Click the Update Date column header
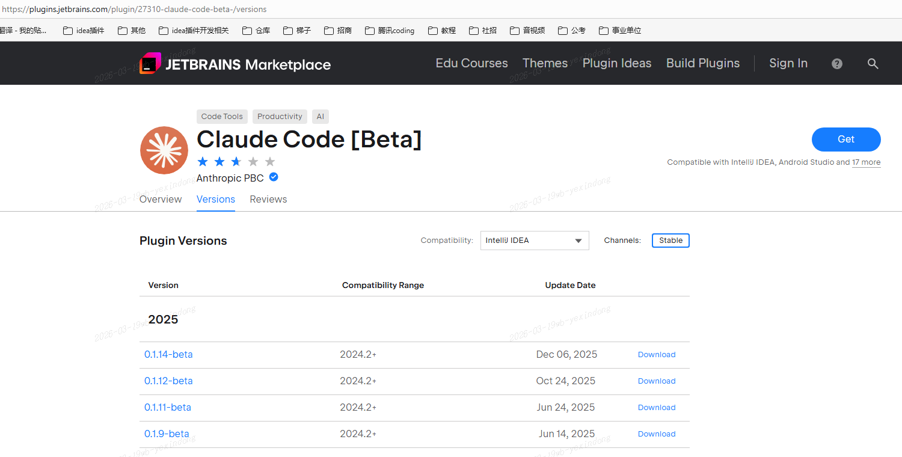Viewport: 902px width, 457px height. 570,285
